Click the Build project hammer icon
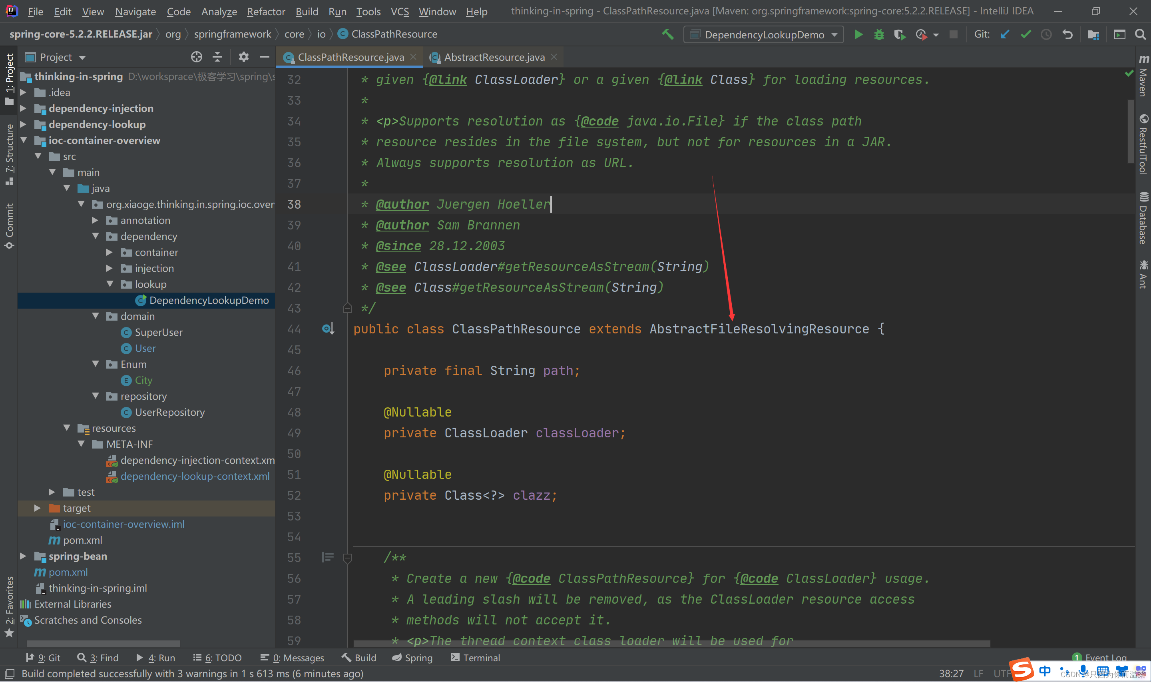Screen dimensions: 1151x682 point(667,34)
